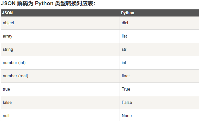Click the lowercase 'true' JSON cell
199x121 pixels.
coord(60,89)
